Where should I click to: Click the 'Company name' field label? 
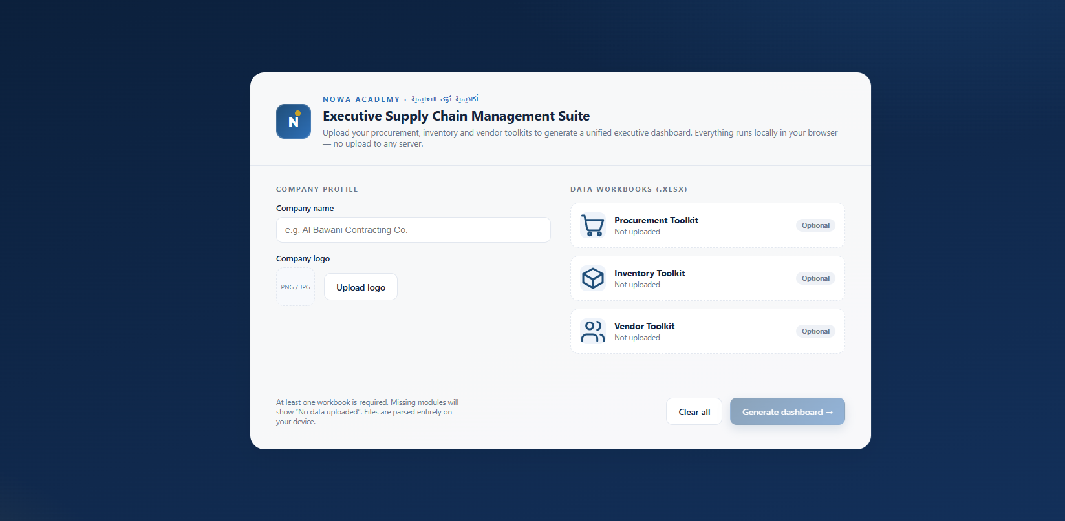(305, 208)
